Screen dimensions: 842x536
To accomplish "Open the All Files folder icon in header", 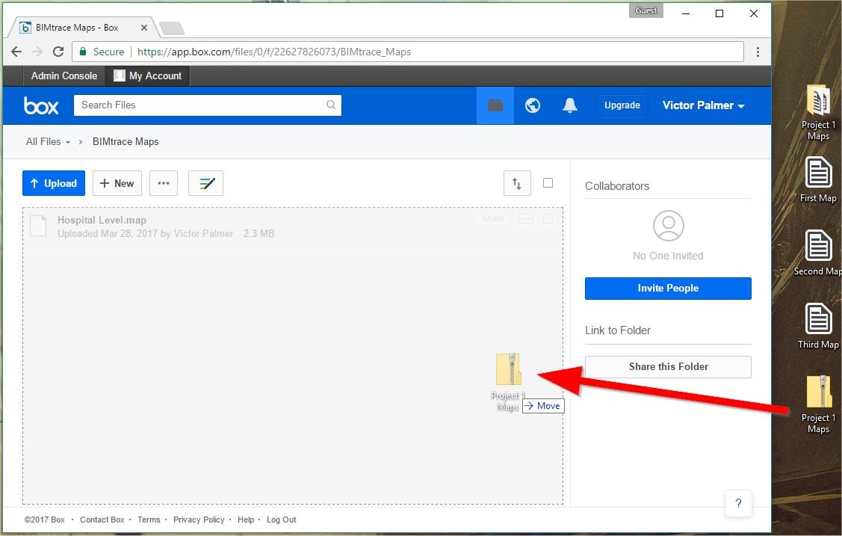I will pos(495,105).
